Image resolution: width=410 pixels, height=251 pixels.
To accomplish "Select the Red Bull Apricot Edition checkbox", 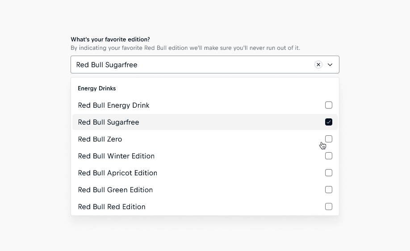I will (x=329, y=173).
